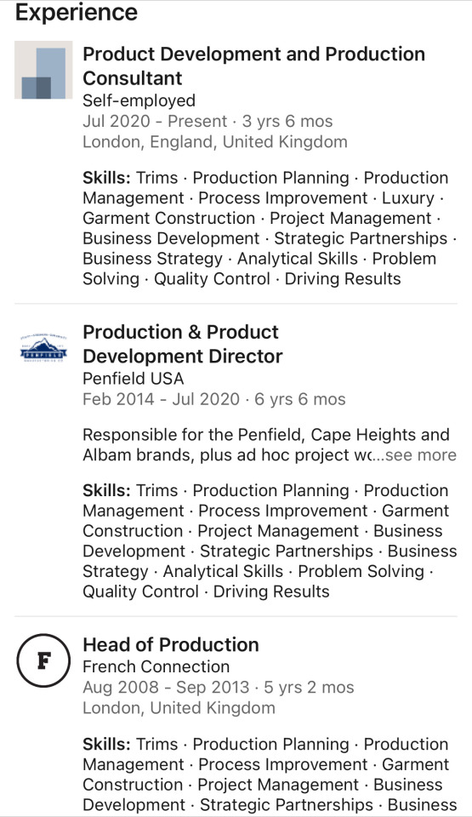Viewport: 472px width, 817px height.
Task: Click London, England, United Kingdom location text
Action: tap(214, 142)
